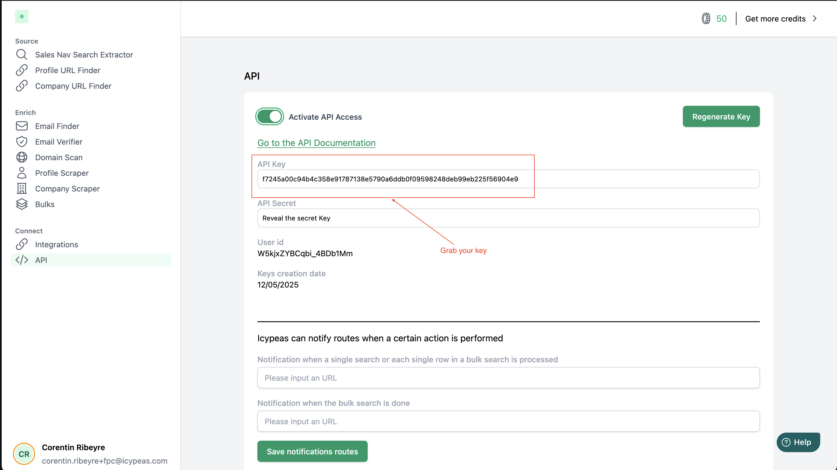Open the Email Finder section
This screenshot has height=470, width=837.
57,126
